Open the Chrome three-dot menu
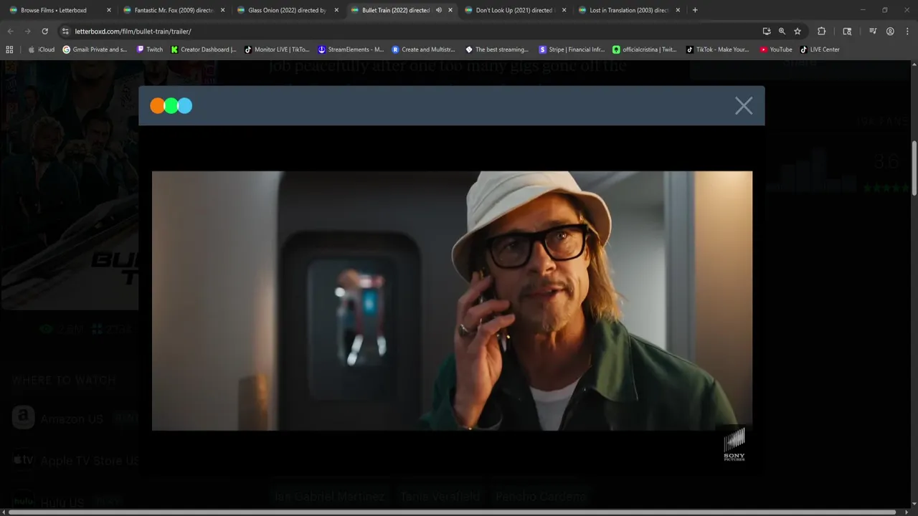Viewport: 918px width, 516px height. 907,32
